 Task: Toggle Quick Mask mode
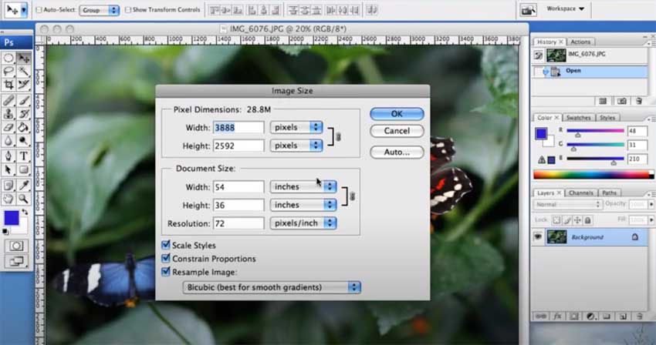16,246
